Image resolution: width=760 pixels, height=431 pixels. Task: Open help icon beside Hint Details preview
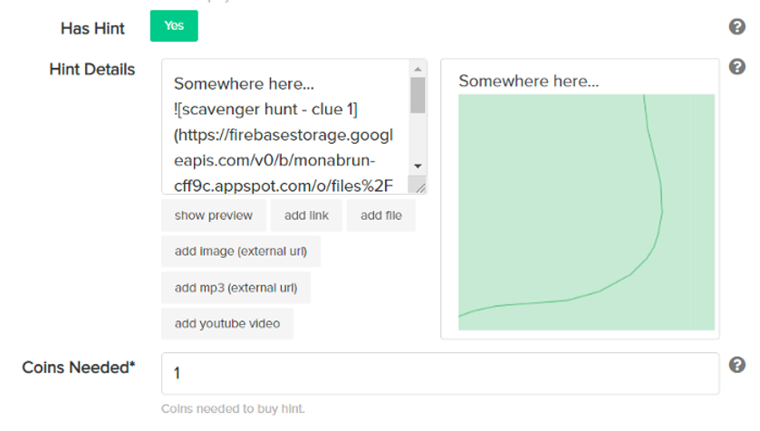click(736, 67)
